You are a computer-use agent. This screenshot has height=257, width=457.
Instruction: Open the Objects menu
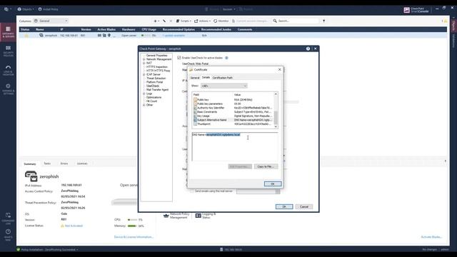[x=26, y=9]
